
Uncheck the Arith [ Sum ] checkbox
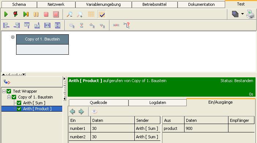pos(19,103)
